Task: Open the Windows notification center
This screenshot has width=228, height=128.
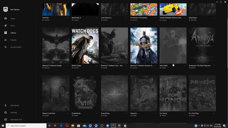Action: pos(224,126)
